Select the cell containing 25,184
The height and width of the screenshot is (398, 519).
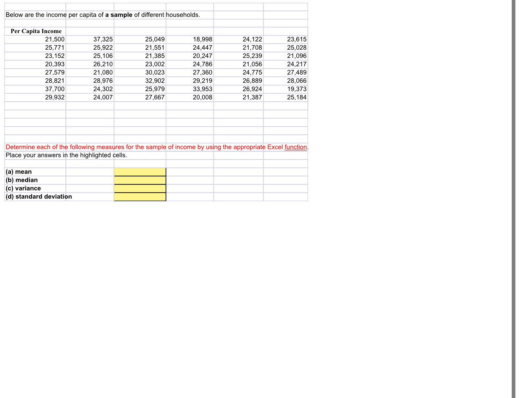pyautogui.click(x=297, y=97)
